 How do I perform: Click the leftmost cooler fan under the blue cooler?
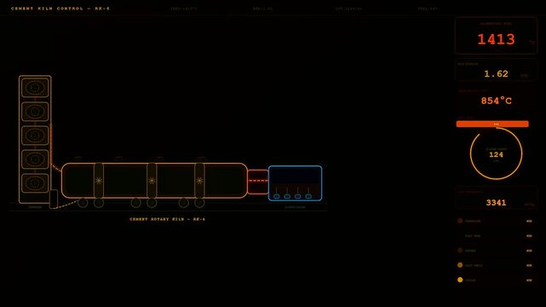[x=277, y=196]
